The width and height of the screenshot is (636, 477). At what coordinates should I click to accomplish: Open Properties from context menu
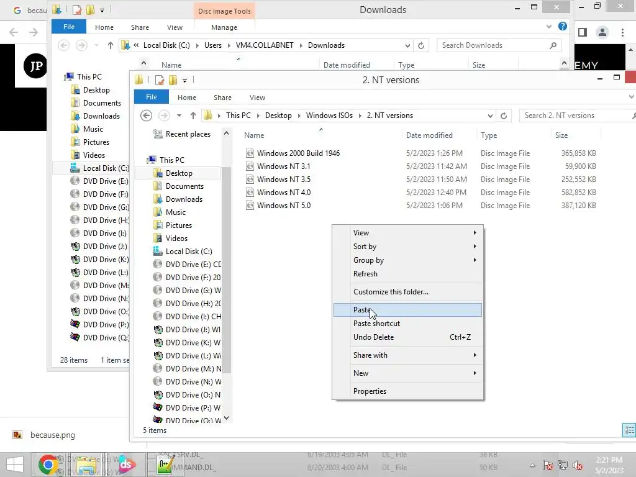[407, 391]
